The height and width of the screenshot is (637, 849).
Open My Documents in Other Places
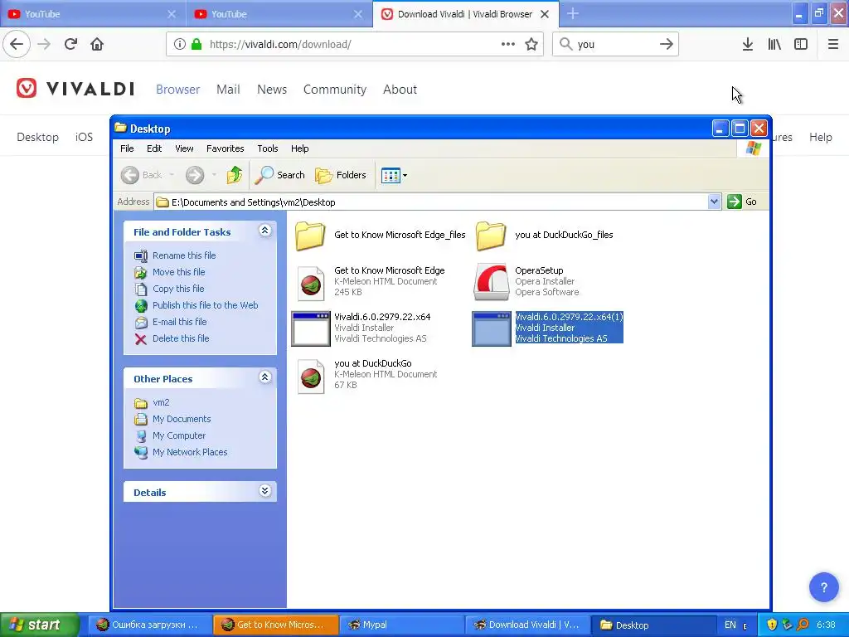pyautogui.click(x=182, y=419)
